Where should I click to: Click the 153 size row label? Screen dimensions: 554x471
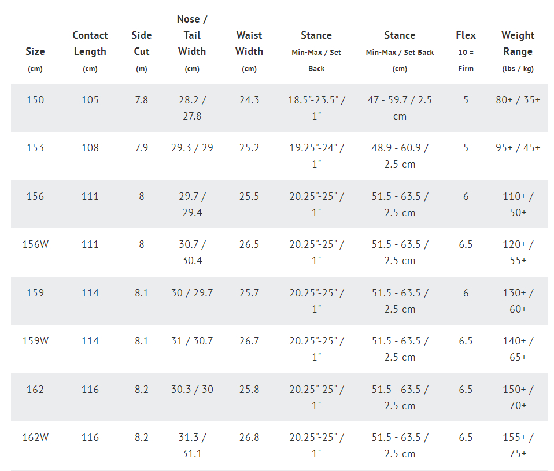tap(35, 148)
